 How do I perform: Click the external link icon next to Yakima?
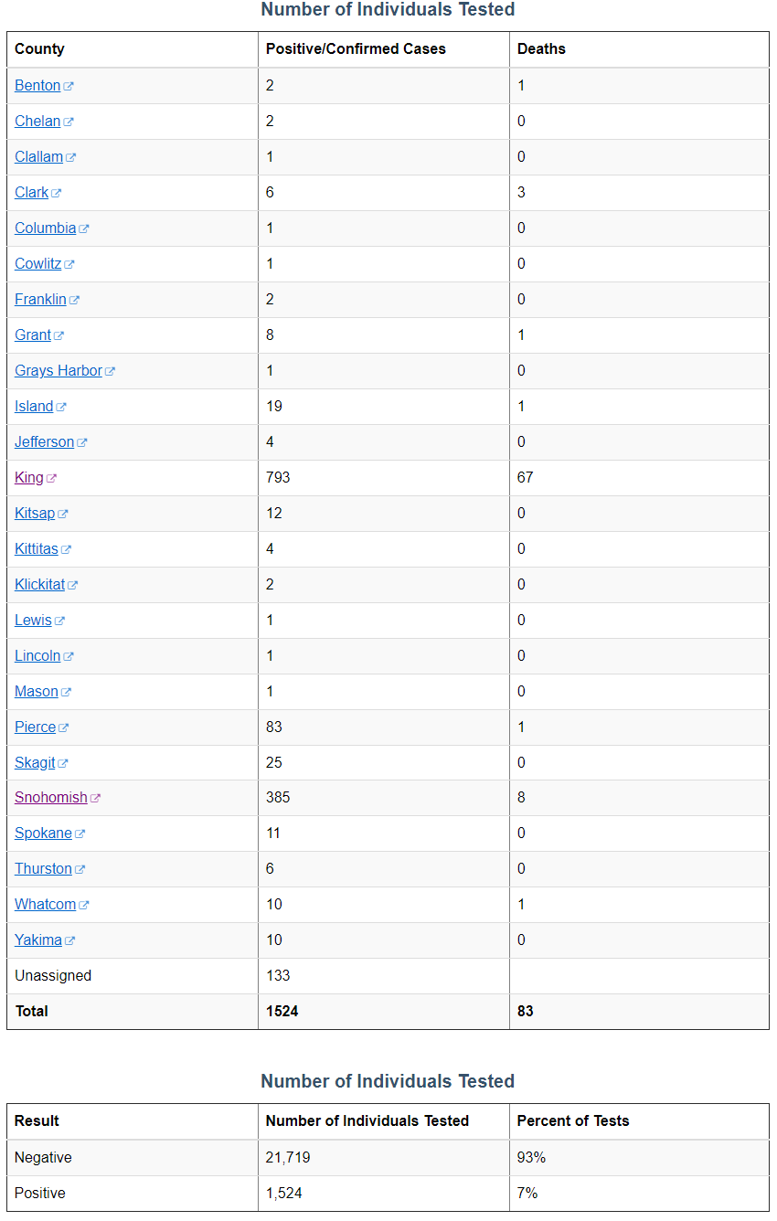pyautogui.click(x=69, y=940)
